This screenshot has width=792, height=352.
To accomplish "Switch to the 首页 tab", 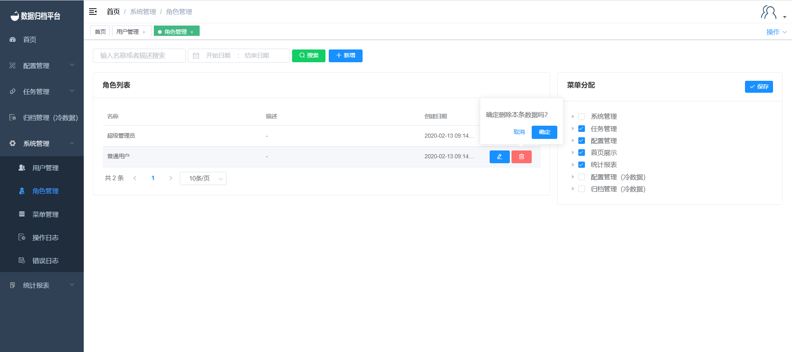I will coord(100,32).
